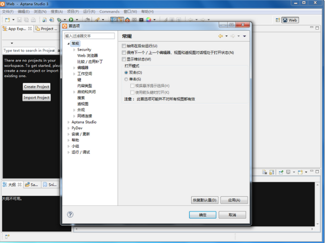Image resolution: width=325 pixels, height=243 pixels.
Task: Minimize the editor area
Action: pos(312,27)
